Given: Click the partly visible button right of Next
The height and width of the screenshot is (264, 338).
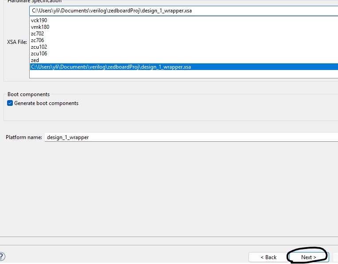Looking at the screenshot, I should point(335,257).
